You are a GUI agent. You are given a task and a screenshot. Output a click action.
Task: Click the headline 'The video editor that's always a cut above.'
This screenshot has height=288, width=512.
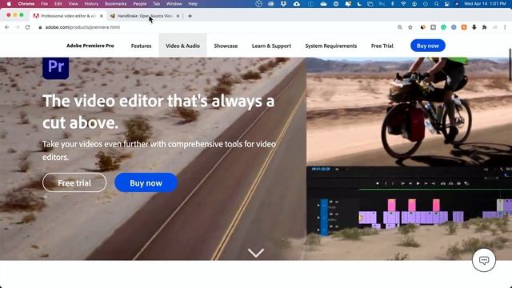pyautogui.click(x=158, y=112)
